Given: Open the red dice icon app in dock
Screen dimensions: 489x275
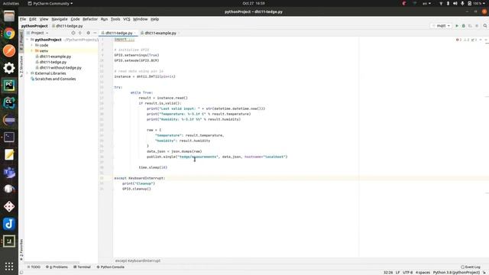Looking at the screenshot, I should (x=9, y=206).
